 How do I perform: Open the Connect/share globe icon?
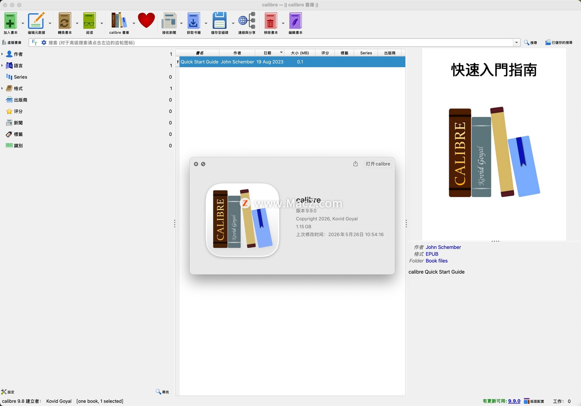point(247,21)
